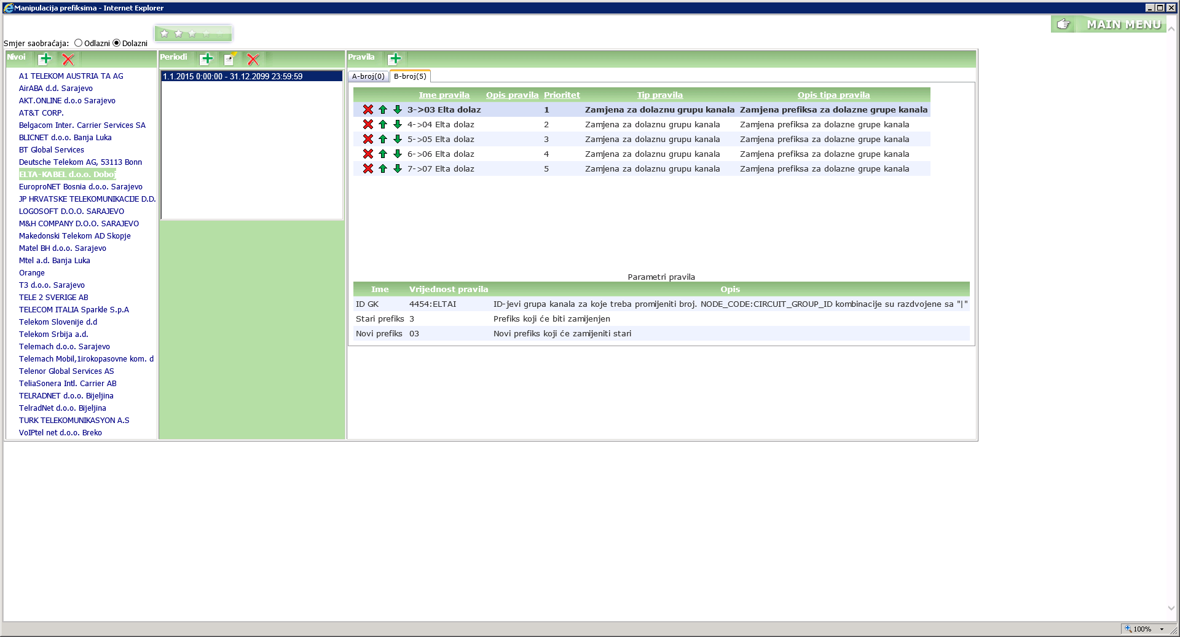Select Mtel a.d. Banja Luka
Image resolution: width=1180 pixels, height=637 pixels.
click(x=54, y=261)
